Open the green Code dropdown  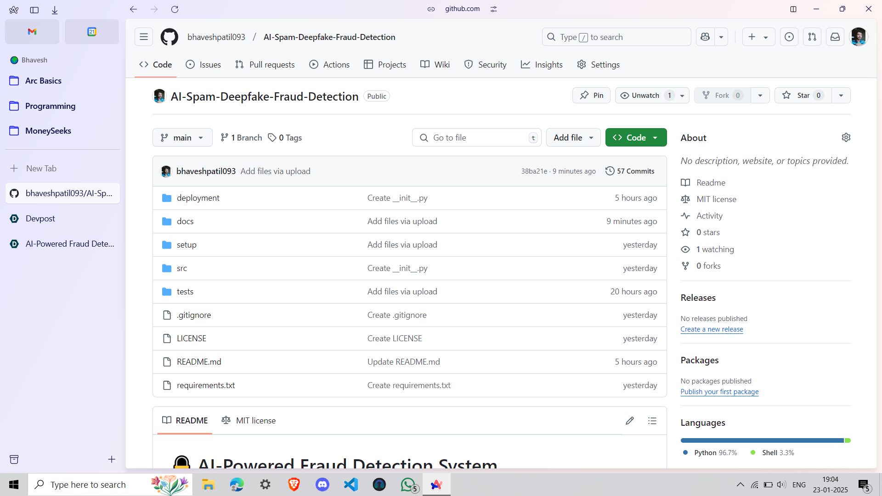pyautogui.click(x=636, y=137)
